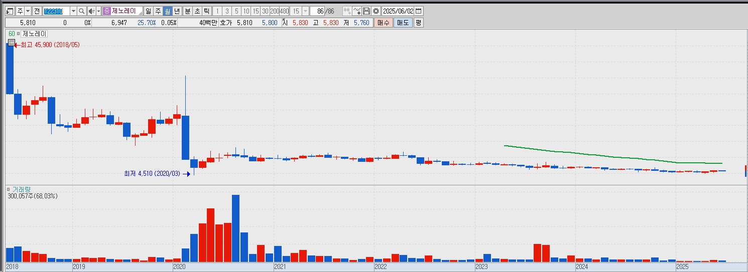Click the small square beside 거래량
Viewport: 748px width, 272px height.
9,189
